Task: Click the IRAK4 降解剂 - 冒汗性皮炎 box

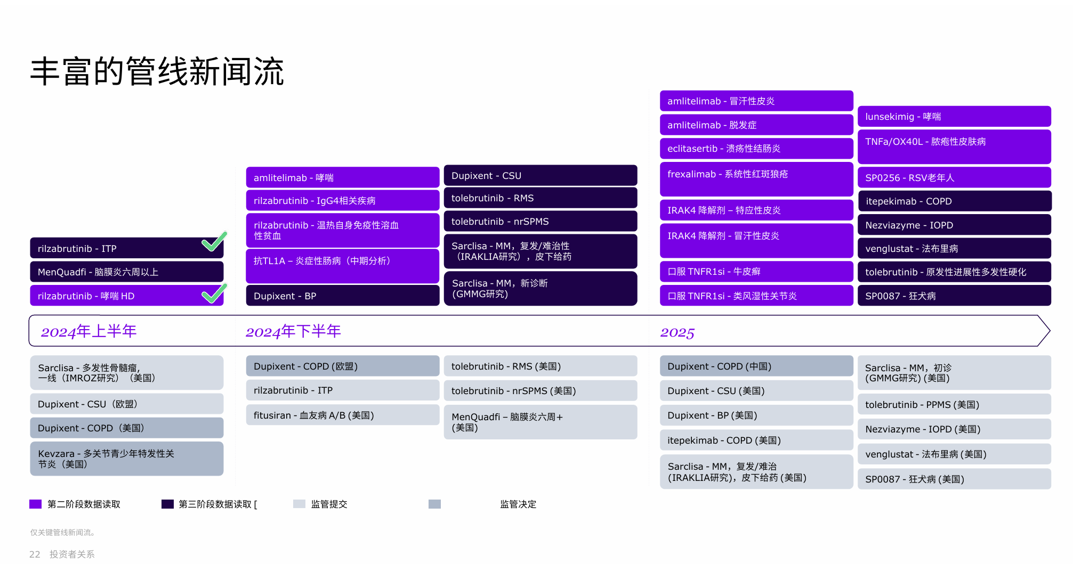Action: pos(756,240)
